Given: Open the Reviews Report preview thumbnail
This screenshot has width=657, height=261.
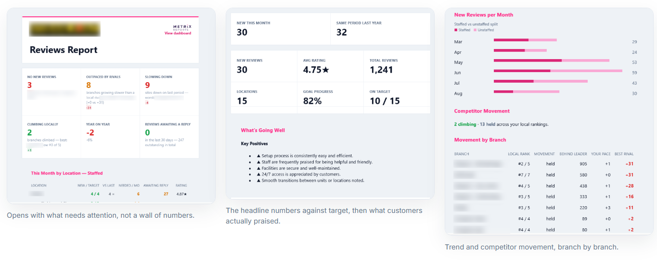Looking at the screenshot, I should point(111,106).
